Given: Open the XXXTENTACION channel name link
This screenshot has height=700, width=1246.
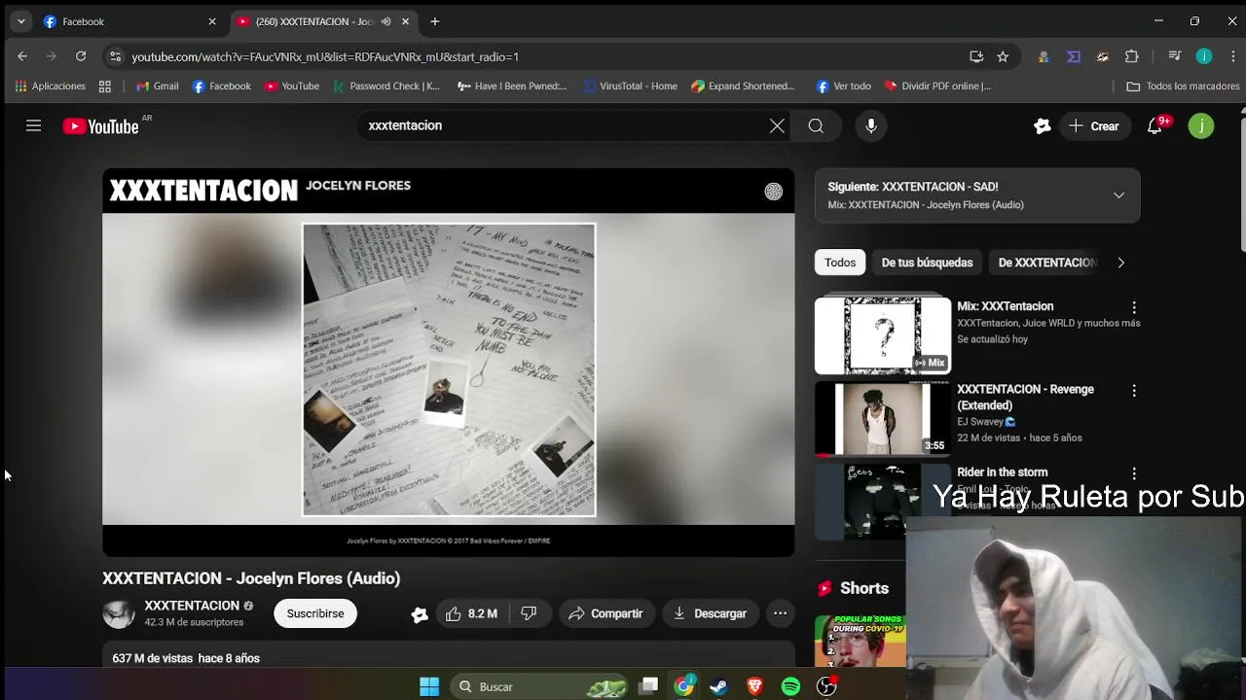Looking at the screenshot, I should [192, 606].
